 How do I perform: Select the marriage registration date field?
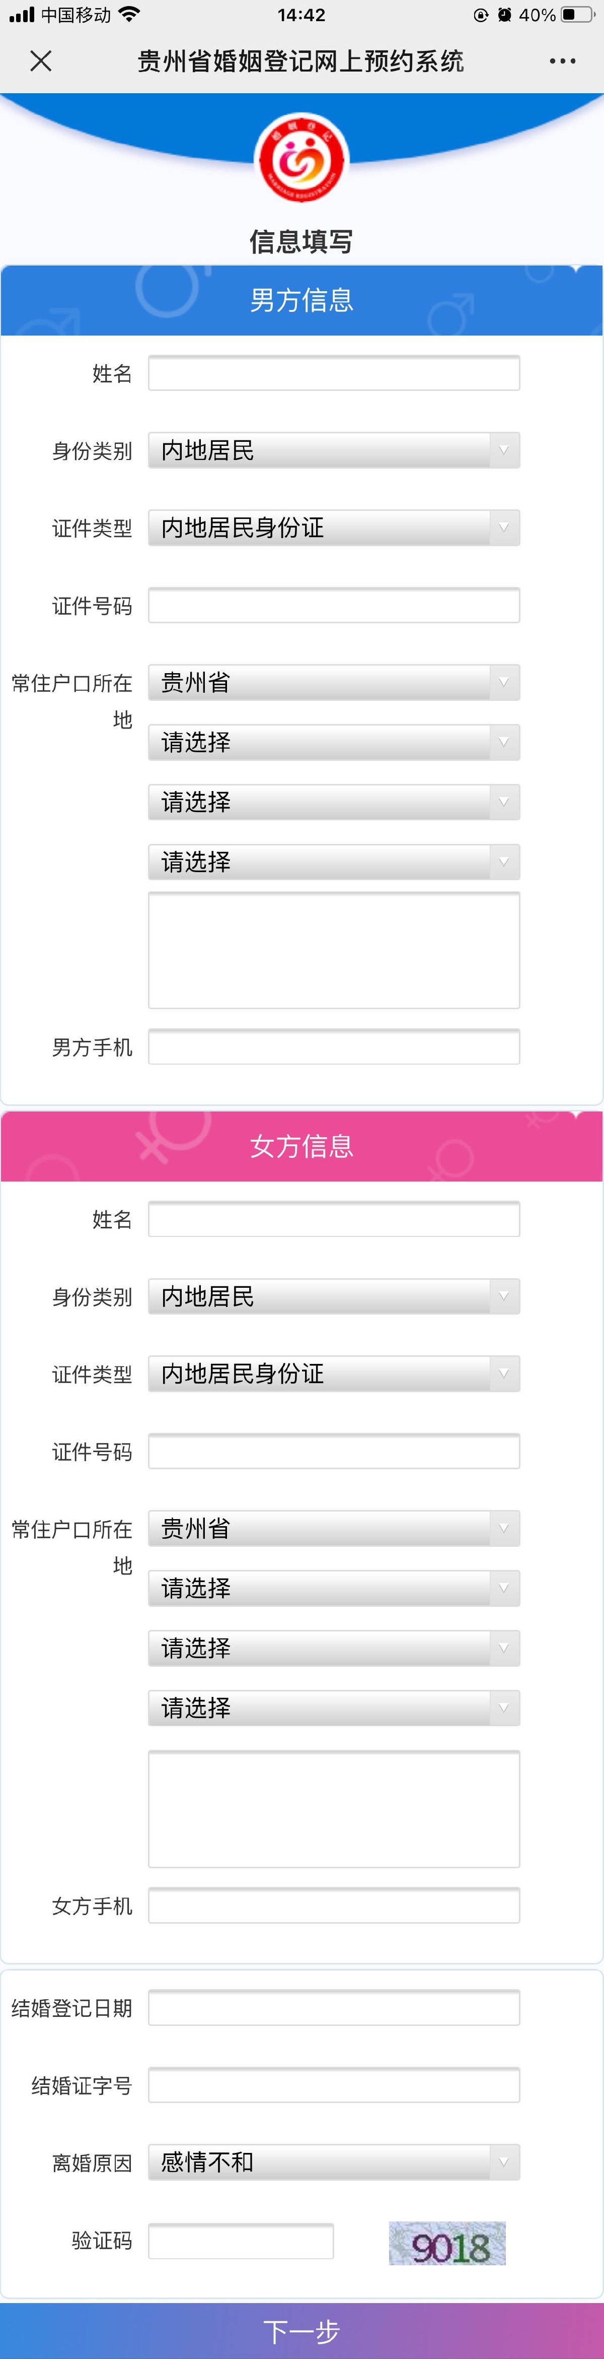[x=334, y=2008]
